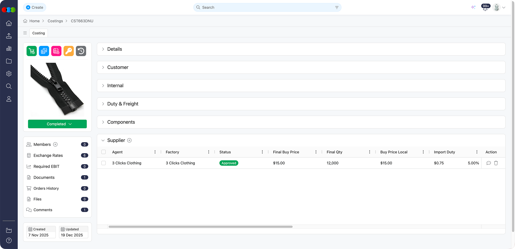Screen dimensions: 515x249
Task: Check the 3 Clicks Clothing row checkbox
Action: tap(104, 163)
